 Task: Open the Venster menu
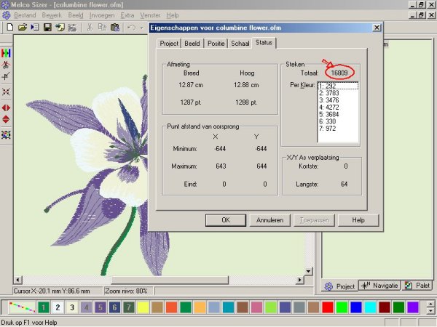coord(150,15)
